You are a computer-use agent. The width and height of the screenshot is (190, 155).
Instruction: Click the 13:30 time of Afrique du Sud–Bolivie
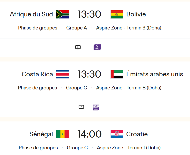coord(90,14)
